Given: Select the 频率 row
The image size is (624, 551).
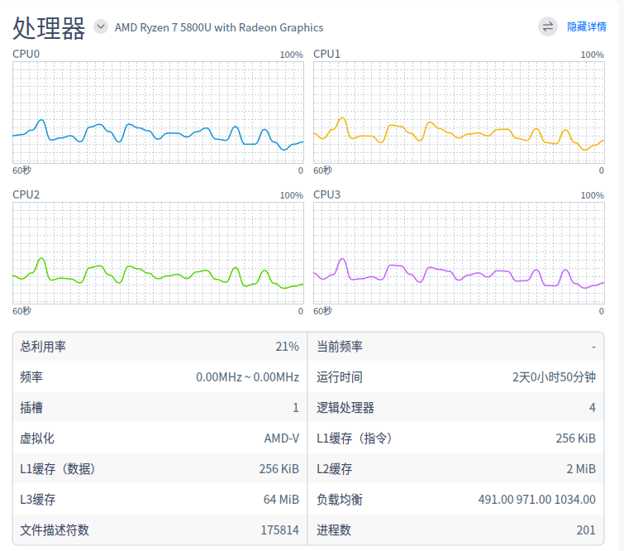Looking at the screenshot, I should (160, 377).
